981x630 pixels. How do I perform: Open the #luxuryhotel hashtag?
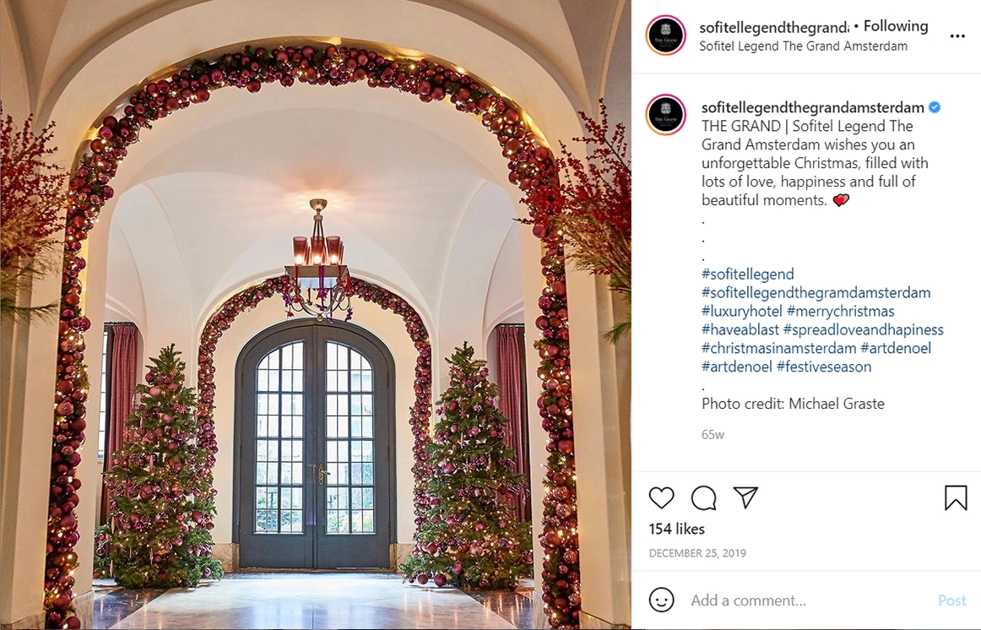pyautogui.click(x=741, y=311)
